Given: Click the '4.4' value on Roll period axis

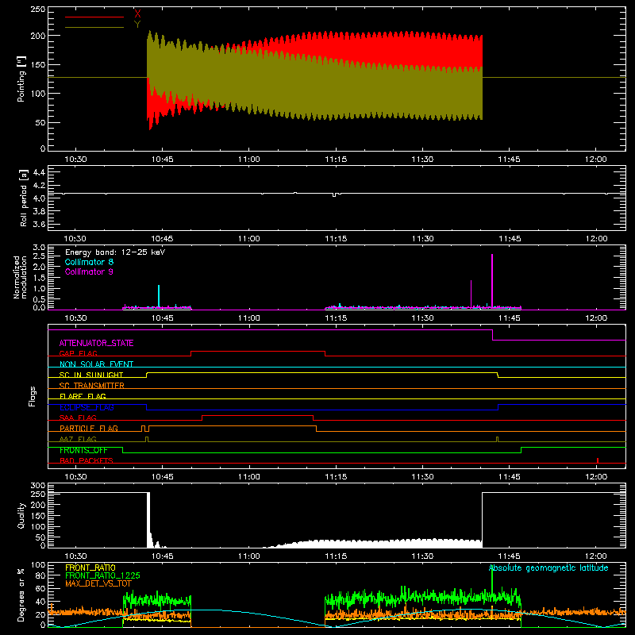Looking at the screenshot, I should tap(39, 172).
